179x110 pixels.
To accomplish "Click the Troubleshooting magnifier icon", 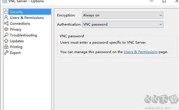I will coord(6,35).
